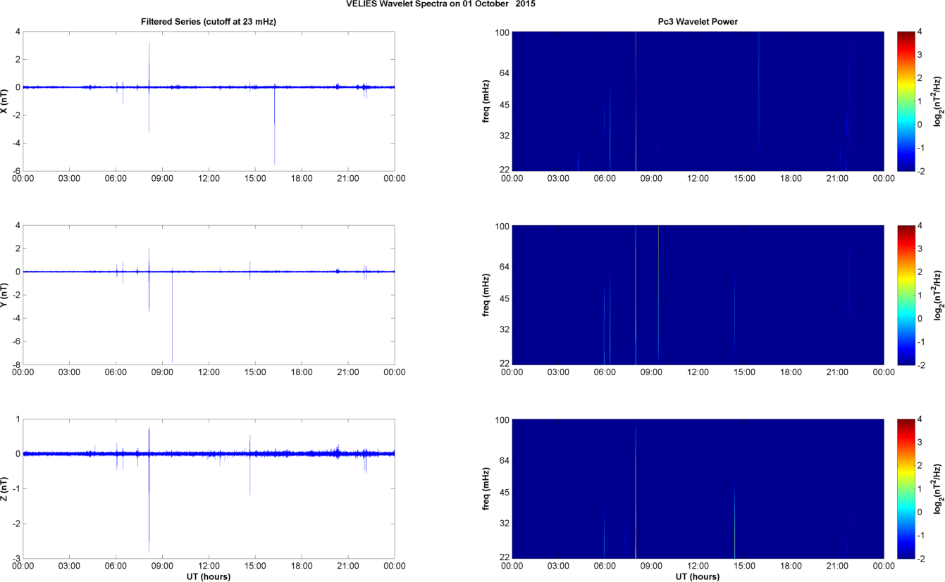Viewport: 945px width, 582px height.
Task: Click the large negative spike reaching -6 in X series
Action: pos(274,125)
